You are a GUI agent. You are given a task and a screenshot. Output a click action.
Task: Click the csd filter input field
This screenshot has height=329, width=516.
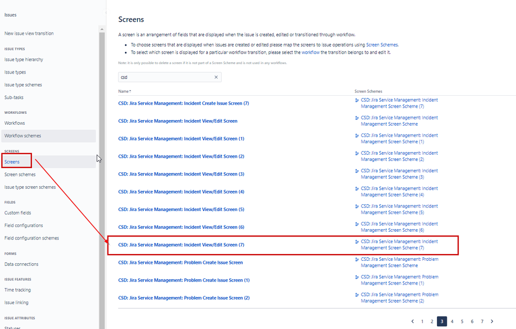click(x=170, y=77)
